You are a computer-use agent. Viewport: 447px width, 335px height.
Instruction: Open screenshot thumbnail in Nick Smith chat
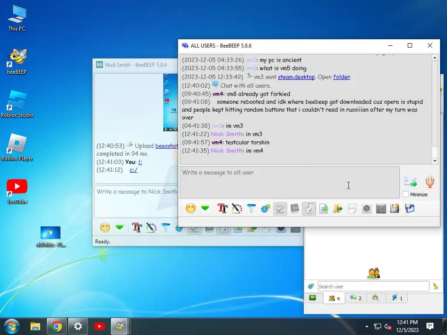pyautogui.click(x=171, y=103)
